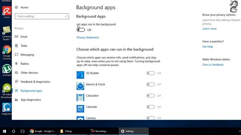Viewport: 241px width, 135px height.
Task: Click the 3D Builder app icon
Action: (x=80, y=75)
